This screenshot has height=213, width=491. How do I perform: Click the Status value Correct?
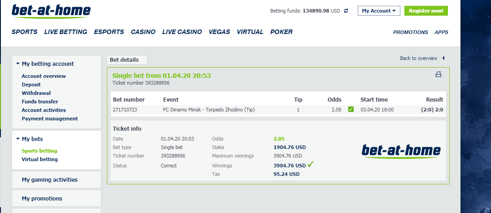(169, 166)
